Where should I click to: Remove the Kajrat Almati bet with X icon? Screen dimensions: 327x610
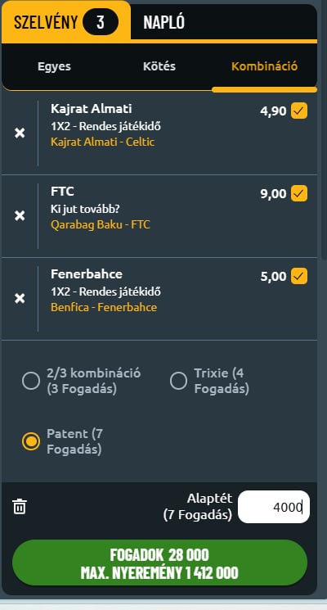coord(20,133)
